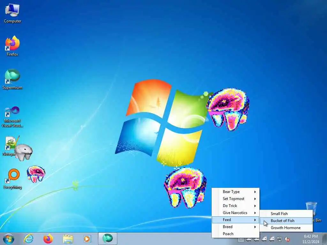Expand the Give Narcotics submenu
Image resolution: width=327 pixels, height=245 pixels.
tap(235, 213)
